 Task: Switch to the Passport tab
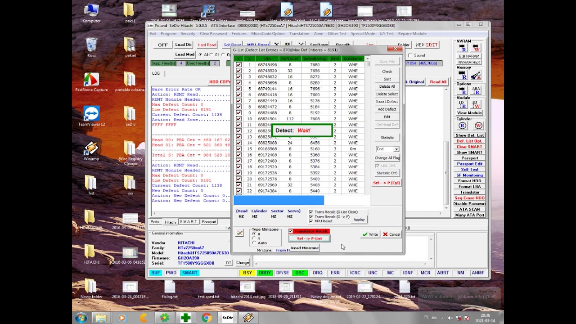tap(209, 222)
